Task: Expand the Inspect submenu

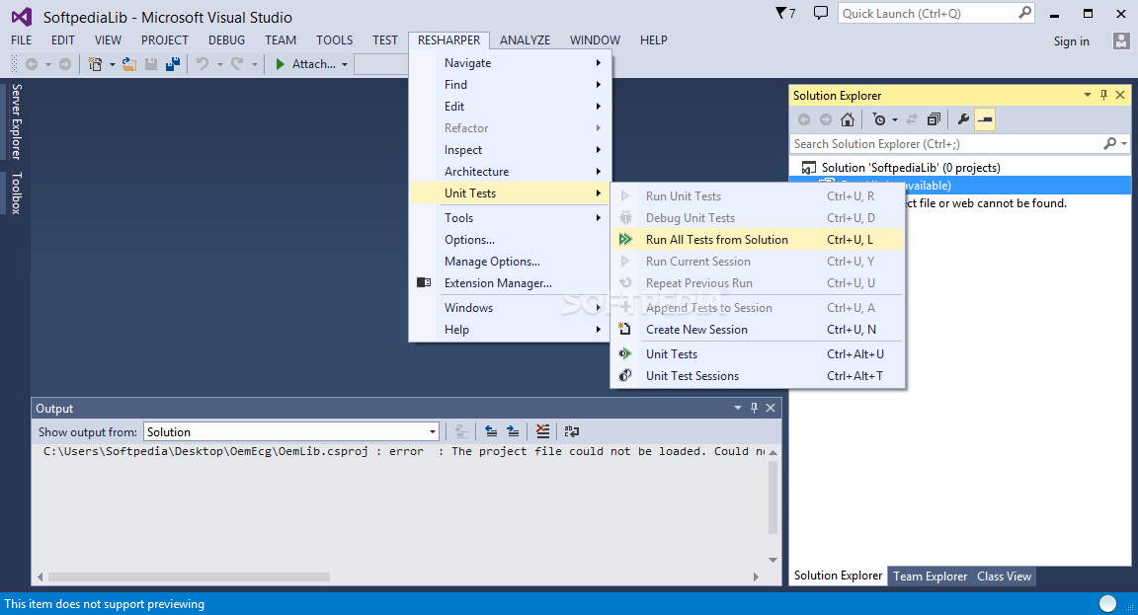Action: pos(510,150)
